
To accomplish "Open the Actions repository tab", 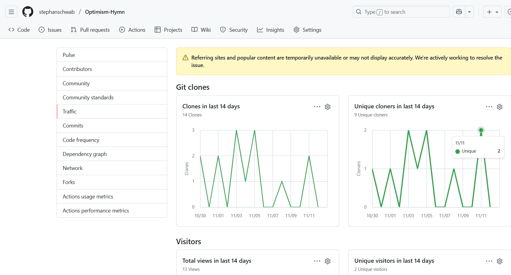I will click(x=132, y=30).
